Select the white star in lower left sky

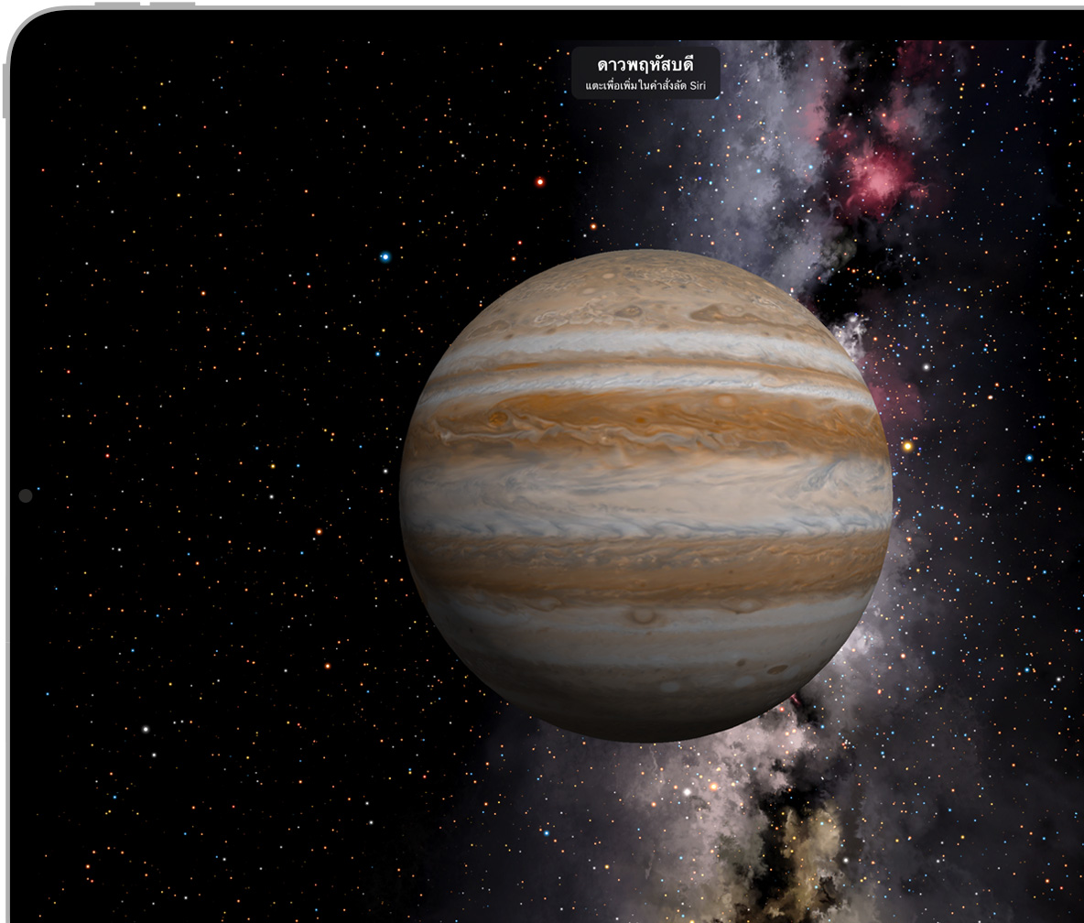tap(145, 729)
